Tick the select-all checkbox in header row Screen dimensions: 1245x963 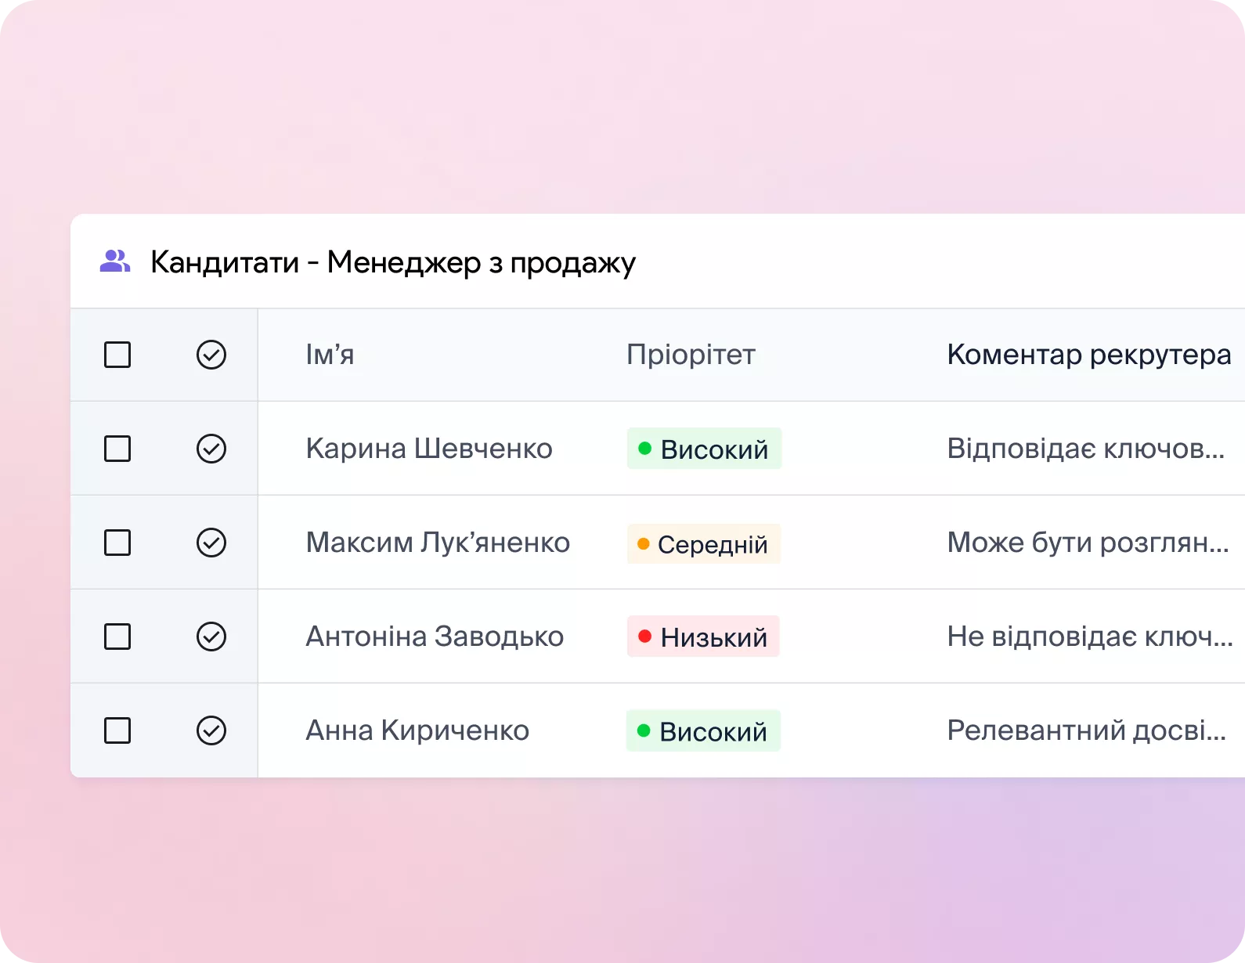pyautogui.click(x=117, y=355)
